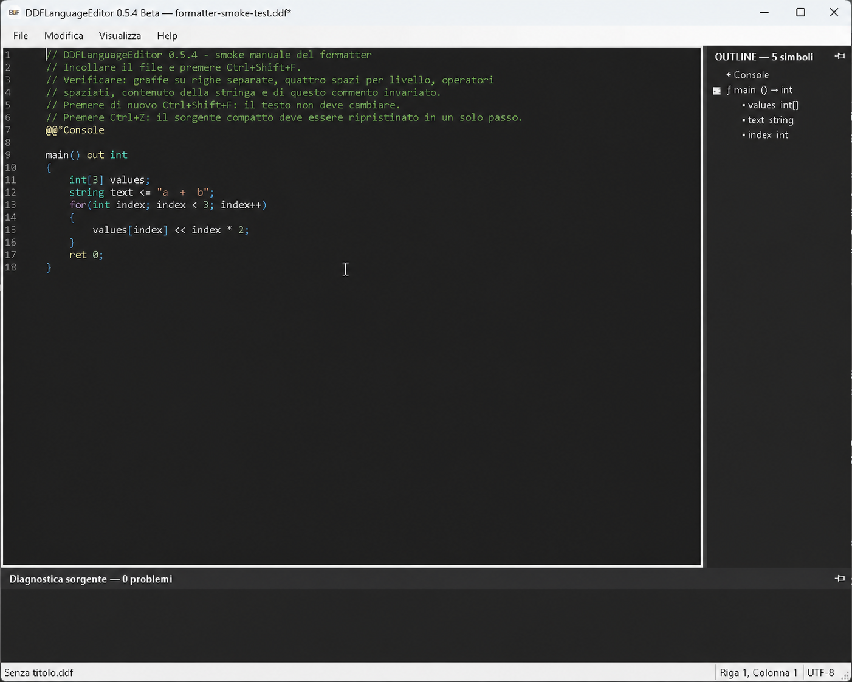Image resolution: width=852 pixels, height=682 pixels.
Task: Click Diagnostica sorgente — 0 problemi header
Action: pos(91,579)
